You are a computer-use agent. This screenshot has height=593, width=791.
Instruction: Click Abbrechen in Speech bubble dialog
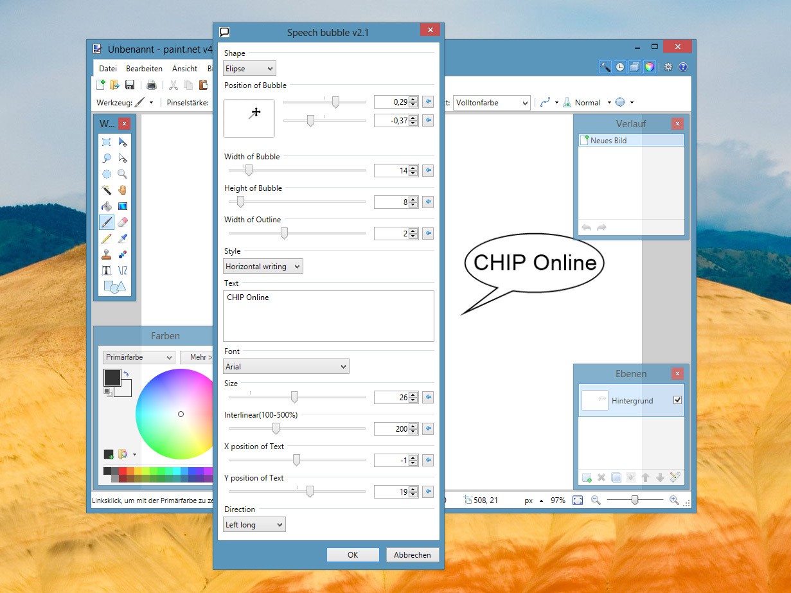pyautogui.click(x=413, y=555)
